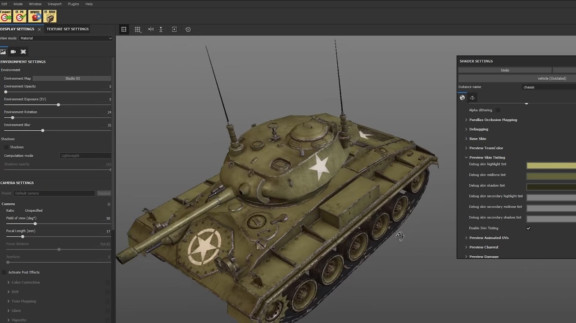
Task: Click the EE export plugin icon
Action: [x=6, y=16]
